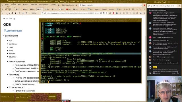Image resolution: width=182 pixels, height=102 pixels.
Task: Open chat more options three-dot menu
Action: (x=179, y=10)
